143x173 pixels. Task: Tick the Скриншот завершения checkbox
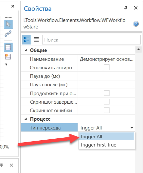pyautogui.click(x=107, y=102)
